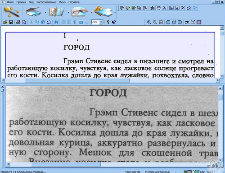Select the Hand pan tool
This screenshot has width=225, height=173.
158,8
